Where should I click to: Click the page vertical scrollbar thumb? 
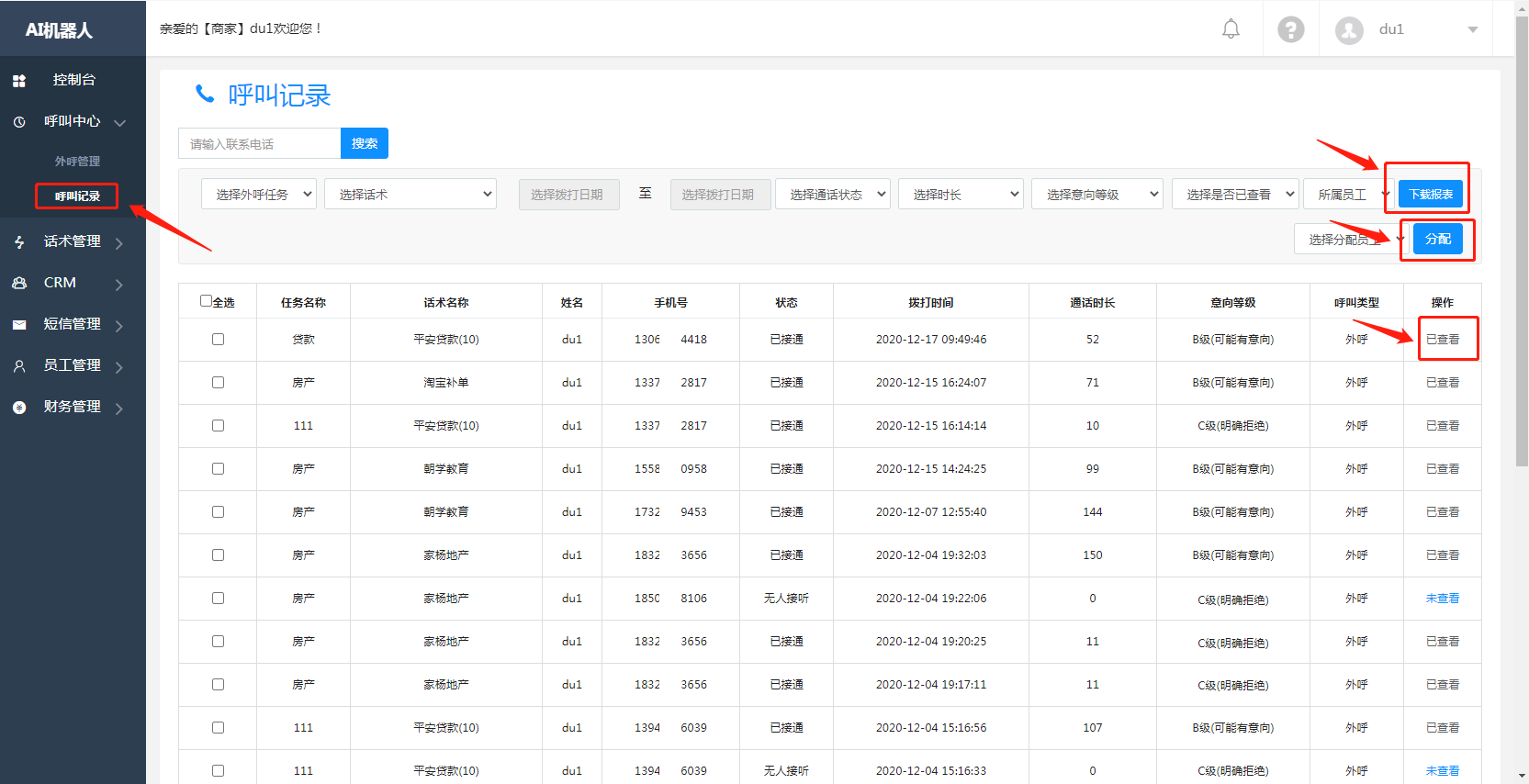[x=1522, y=239]
